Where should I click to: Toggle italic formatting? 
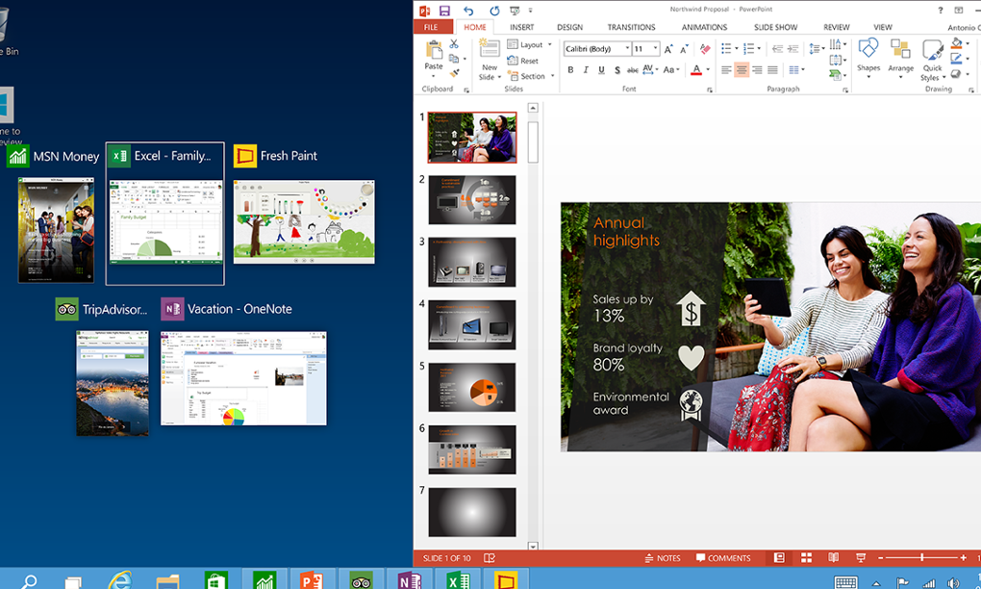pyautogui.click(x=587, y=69)
